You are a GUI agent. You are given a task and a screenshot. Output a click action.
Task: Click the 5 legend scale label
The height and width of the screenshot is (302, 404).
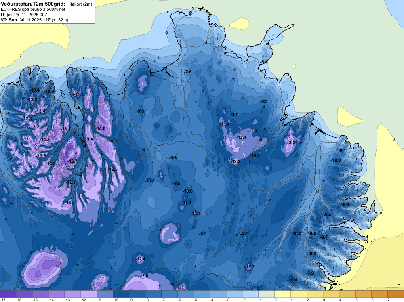click(x=356, y=300)
